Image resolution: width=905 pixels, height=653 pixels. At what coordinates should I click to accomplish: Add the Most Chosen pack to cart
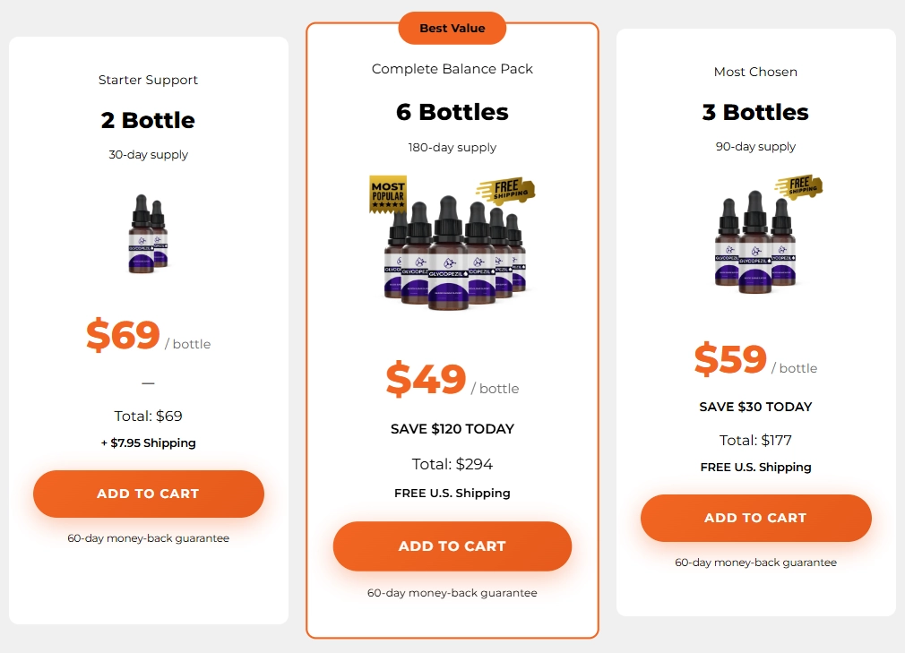pos(755,518)
